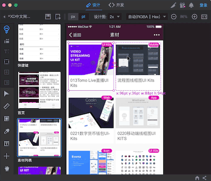Zoom in with the plus button
This screenshot has height=181, width=211.
[194, 17]
